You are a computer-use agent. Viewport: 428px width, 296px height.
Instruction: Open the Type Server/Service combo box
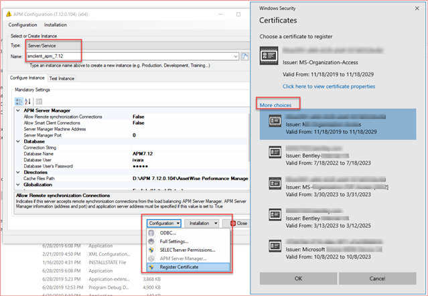click(138, 46)
